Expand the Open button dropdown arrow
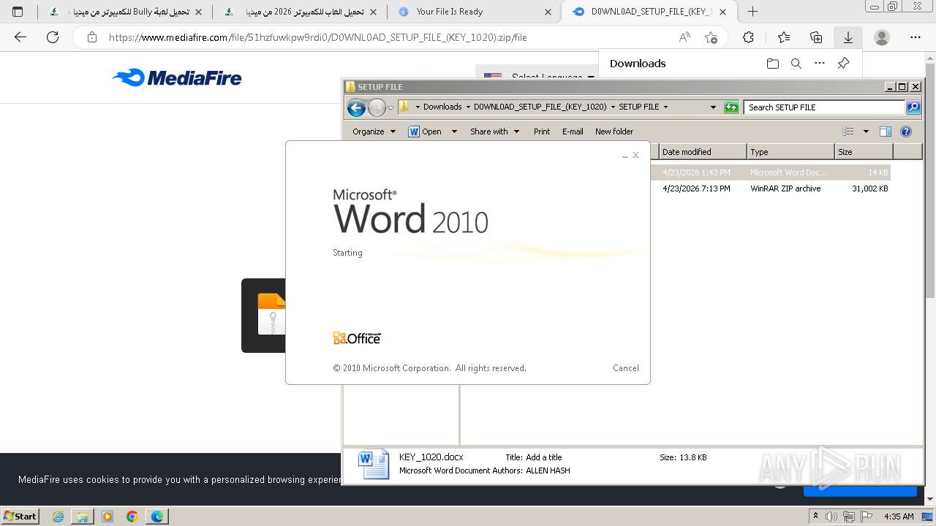936x526 pixels. tap(453, 131)
